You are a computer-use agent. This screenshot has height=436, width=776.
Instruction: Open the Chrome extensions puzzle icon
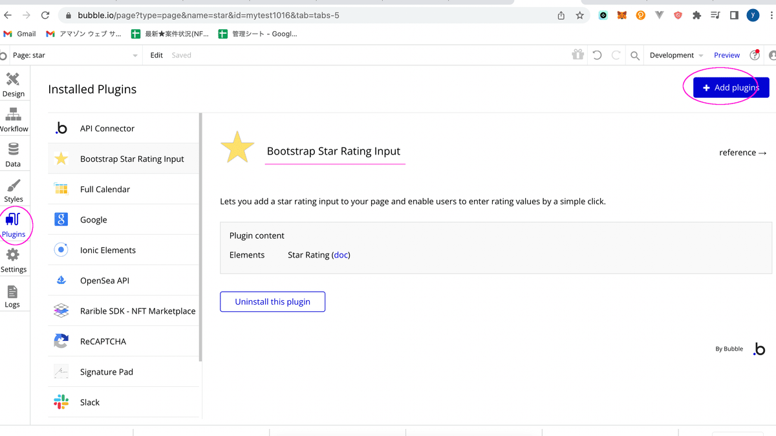696,16
